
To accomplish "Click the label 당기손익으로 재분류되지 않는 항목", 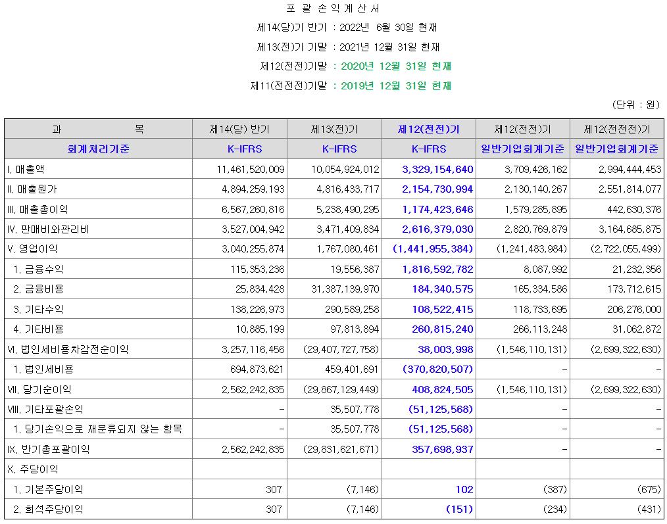I will tap(103, 429).
